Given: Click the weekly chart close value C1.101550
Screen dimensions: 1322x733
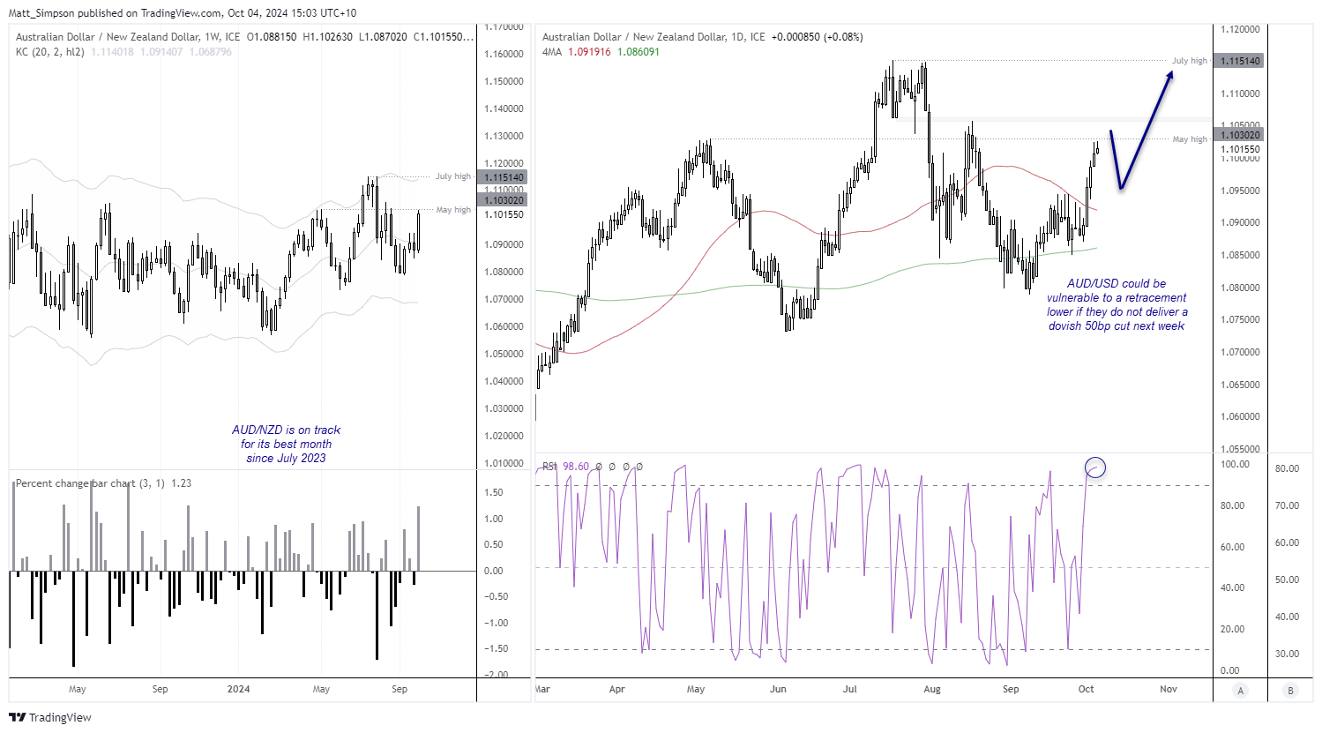Looking at the screenshot, I should pyautogui.click(x=444, y=37).
